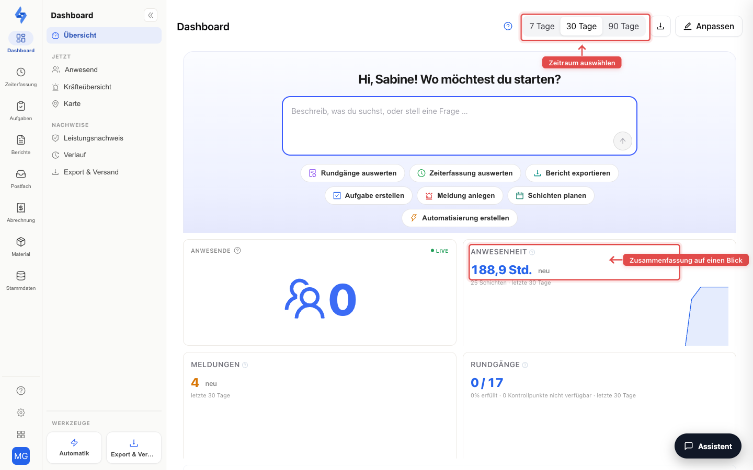The image size is (753, 470).
Task: Collapse the Dashboard sidebar panel
Action: click(x=151, y=15)
